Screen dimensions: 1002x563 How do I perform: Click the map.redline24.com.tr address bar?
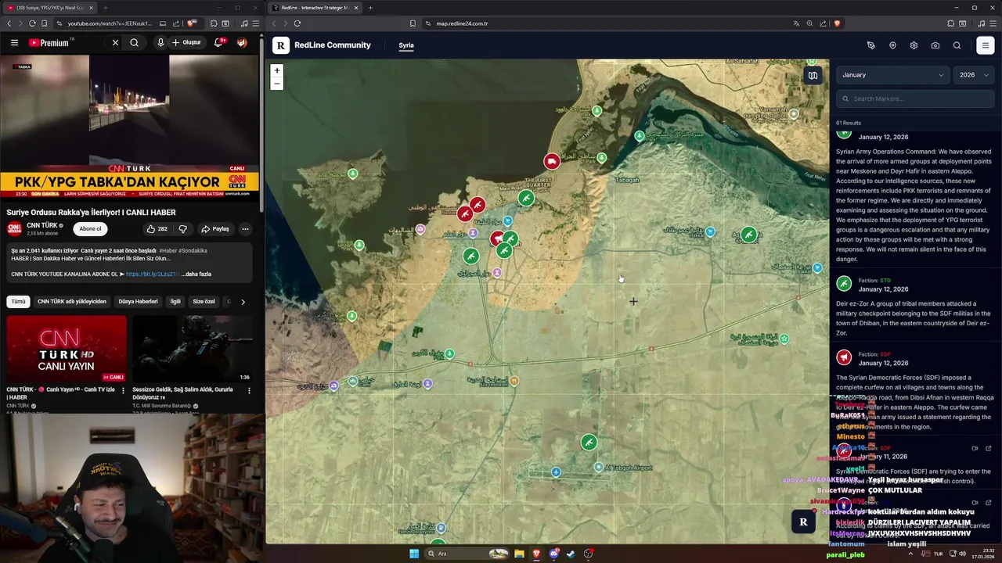(x=462, y=23)
